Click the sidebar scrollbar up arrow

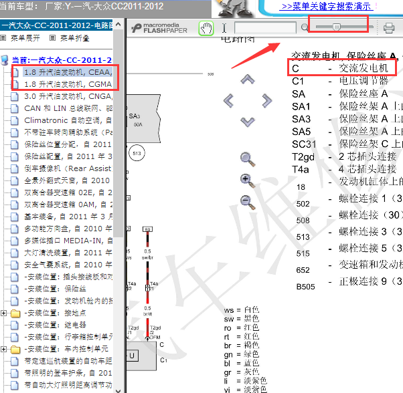118,24
